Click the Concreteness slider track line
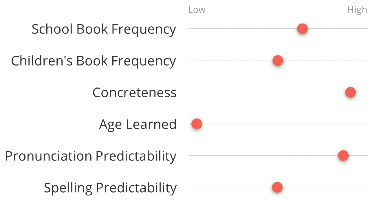The image size is (377, 205). (x=261, y=92)
